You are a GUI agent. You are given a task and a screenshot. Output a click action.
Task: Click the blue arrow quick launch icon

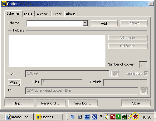click(x=94, y=117)
